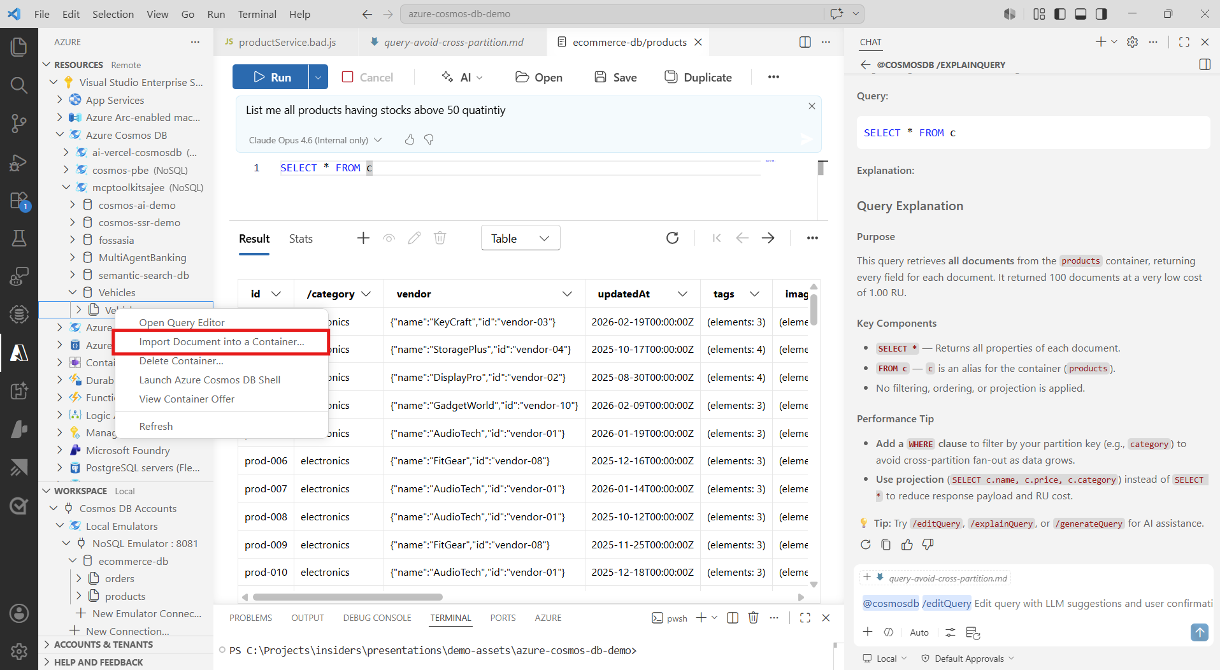Kill terminal with trash icon
The width and height of the screenshot is (1220, 670).
click(754, 618)
